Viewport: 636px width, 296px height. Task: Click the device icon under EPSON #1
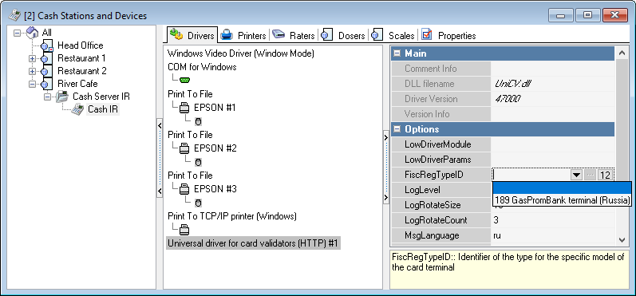click(x=199, y=121)
